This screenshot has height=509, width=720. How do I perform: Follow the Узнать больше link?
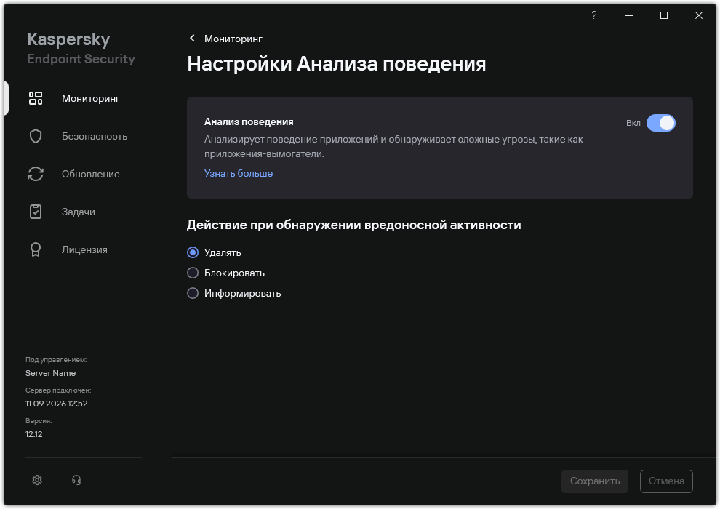point(239,173)
